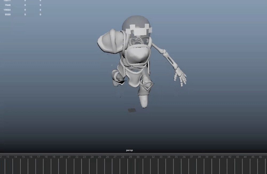Click the persp camera label
Screen dimensions: 267x174
pos(129,150)
